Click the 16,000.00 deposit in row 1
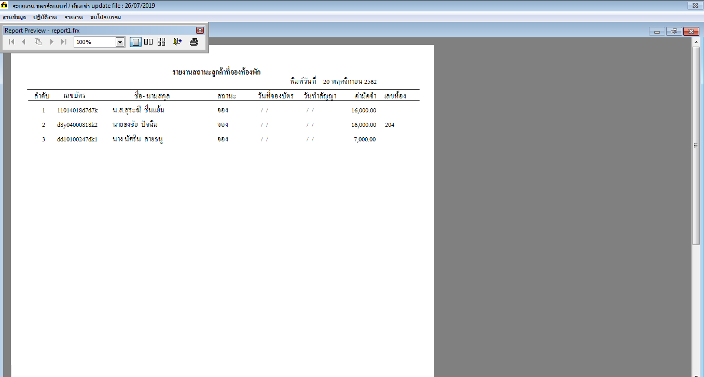The image size is (704, 377). (364, 110)
